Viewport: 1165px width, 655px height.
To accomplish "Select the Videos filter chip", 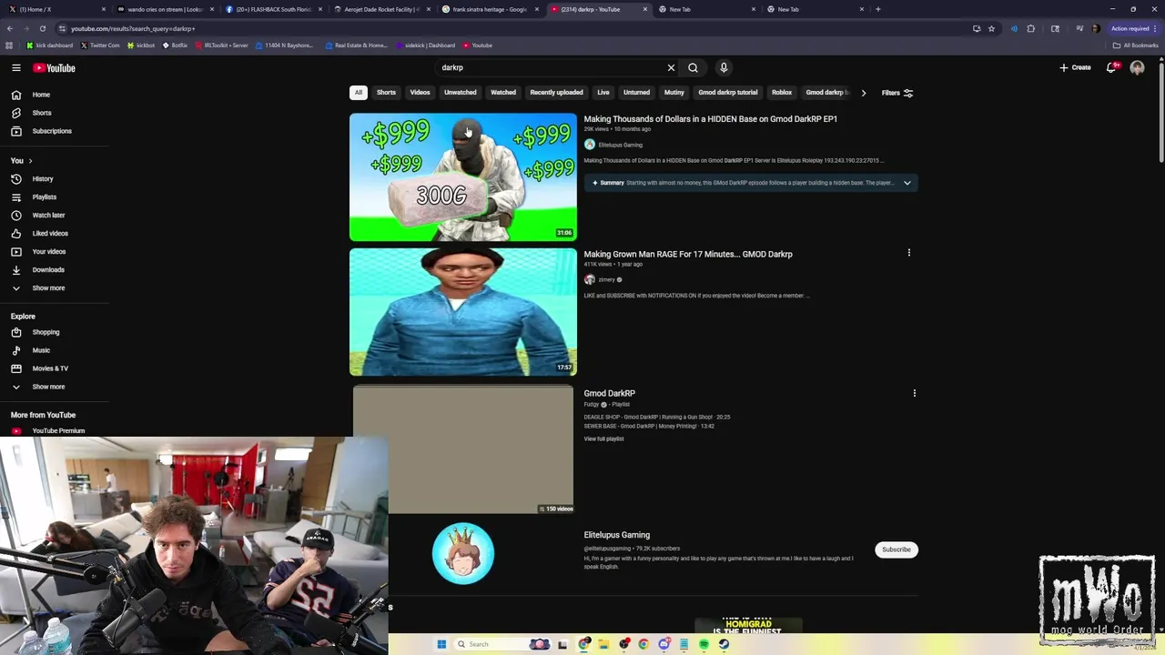I will pos(420,93).
